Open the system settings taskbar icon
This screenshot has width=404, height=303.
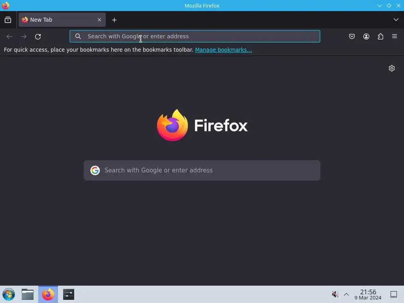pyautogui.click(x=69, y=294)
